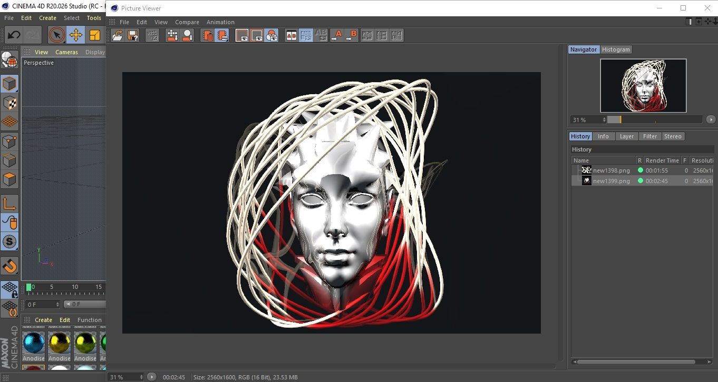The image size is (718, 382).
Task: Click the round arrow button in status bar
Action: [151, 377]
